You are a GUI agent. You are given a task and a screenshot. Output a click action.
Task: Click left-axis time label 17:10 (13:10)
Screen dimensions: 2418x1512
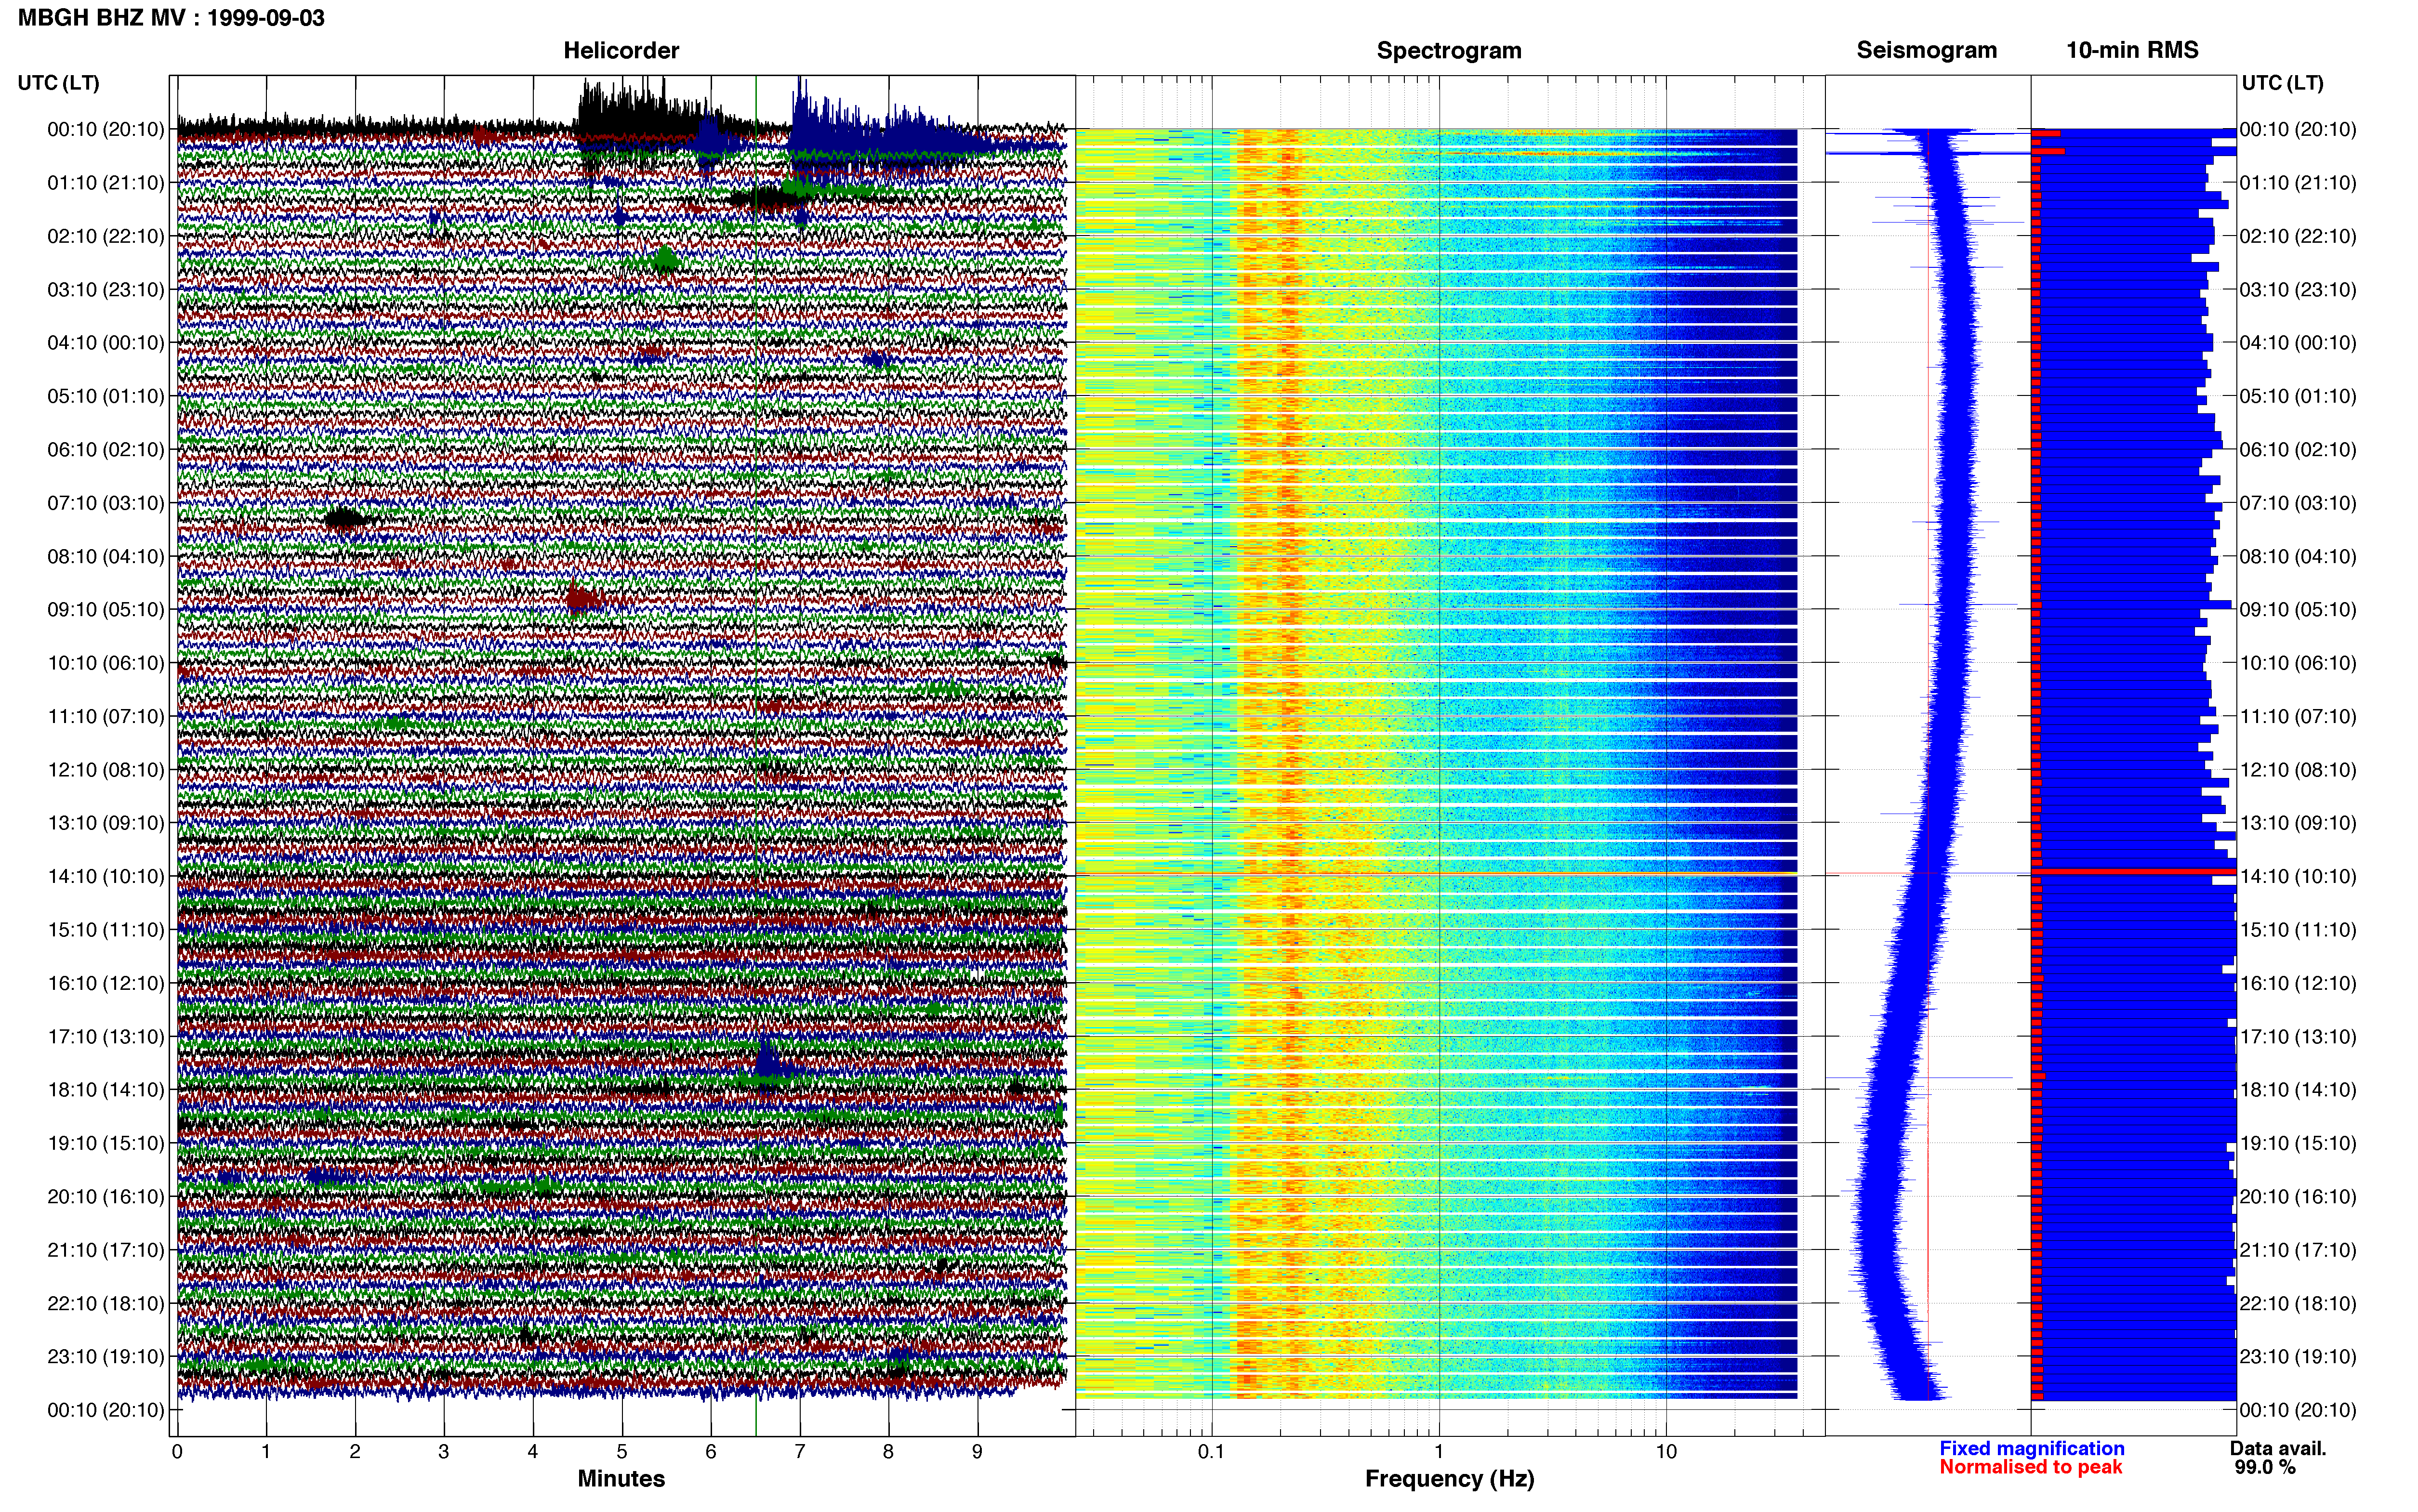tap(106, 1036)
